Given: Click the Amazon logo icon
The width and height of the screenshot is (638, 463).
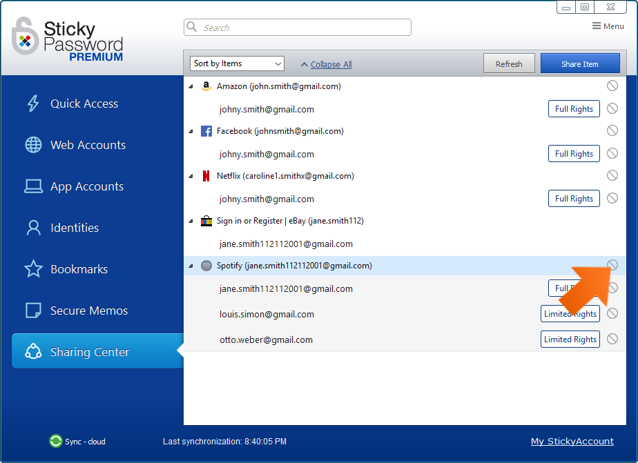Looking at the screenshot, I should [206, 86].
